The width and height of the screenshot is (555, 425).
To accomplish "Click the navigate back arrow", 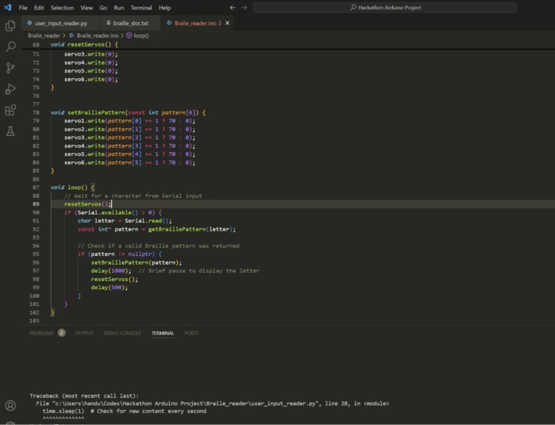I will [x=233, y=7].
